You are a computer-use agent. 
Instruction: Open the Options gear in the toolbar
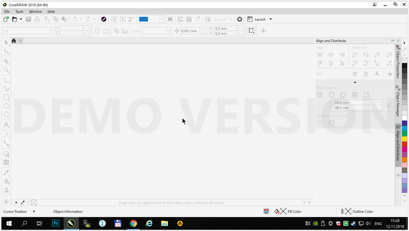coord(239,19)
